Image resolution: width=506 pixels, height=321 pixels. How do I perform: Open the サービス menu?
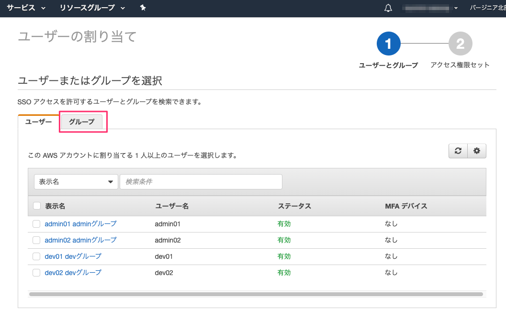[26, 8]
